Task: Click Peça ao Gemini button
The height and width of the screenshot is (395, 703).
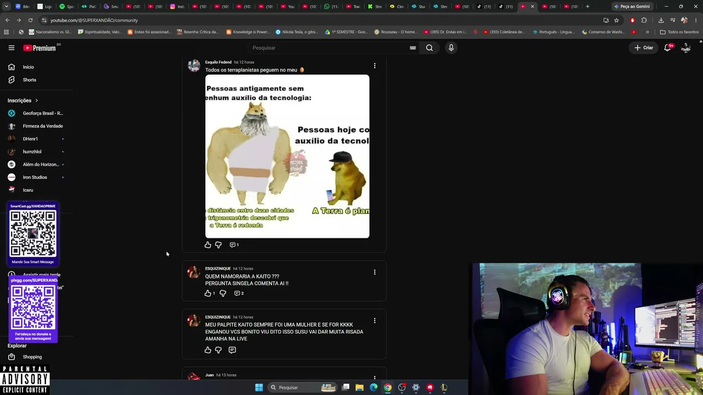Action: coord(632,7)
